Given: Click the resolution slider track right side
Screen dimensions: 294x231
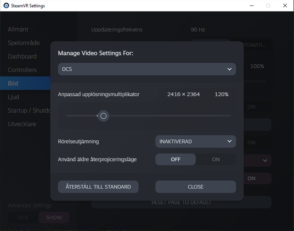Looking at the screenshot, I should click(170, 116).
